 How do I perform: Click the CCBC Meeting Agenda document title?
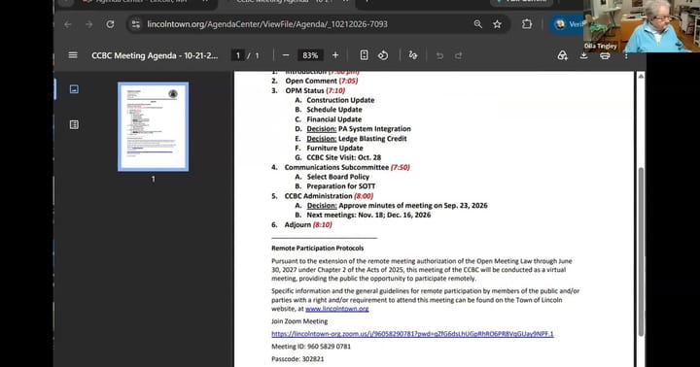point(155,55)
